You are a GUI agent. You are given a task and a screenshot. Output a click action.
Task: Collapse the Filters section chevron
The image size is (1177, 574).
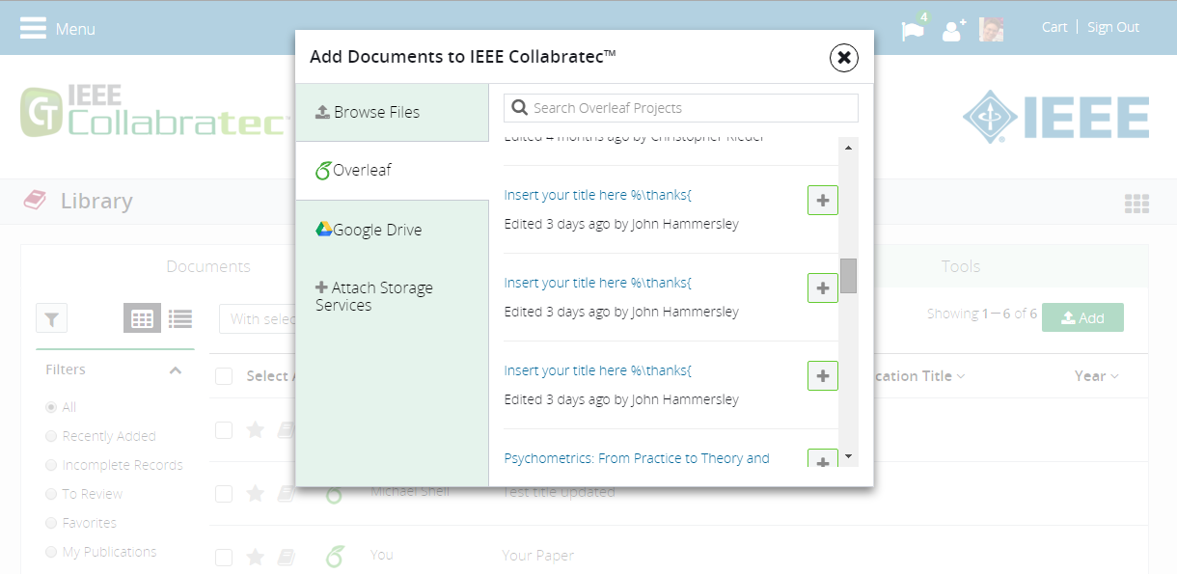coord(176,370)
